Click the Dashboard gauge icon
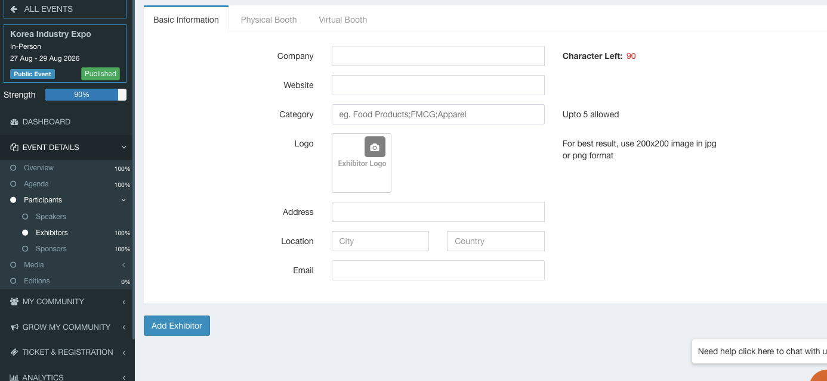The image size is (827, 381). tap(14, 122)
